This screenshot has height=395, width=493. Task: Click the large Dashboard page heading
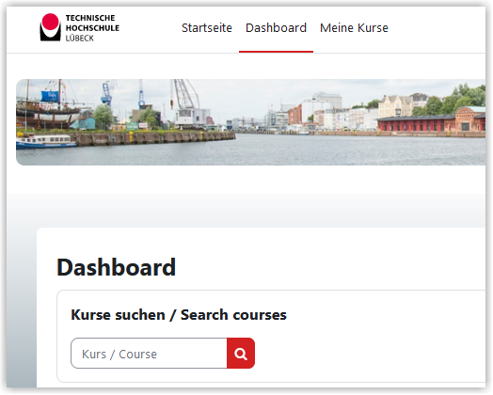point(116,267)
